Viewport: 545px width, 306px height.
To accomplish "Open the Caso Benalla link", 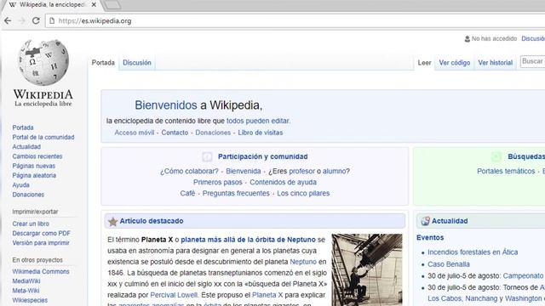I will pyautogui.click(x=449, y=264).
